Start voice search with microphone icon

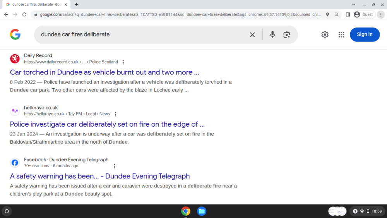(272, 34)
